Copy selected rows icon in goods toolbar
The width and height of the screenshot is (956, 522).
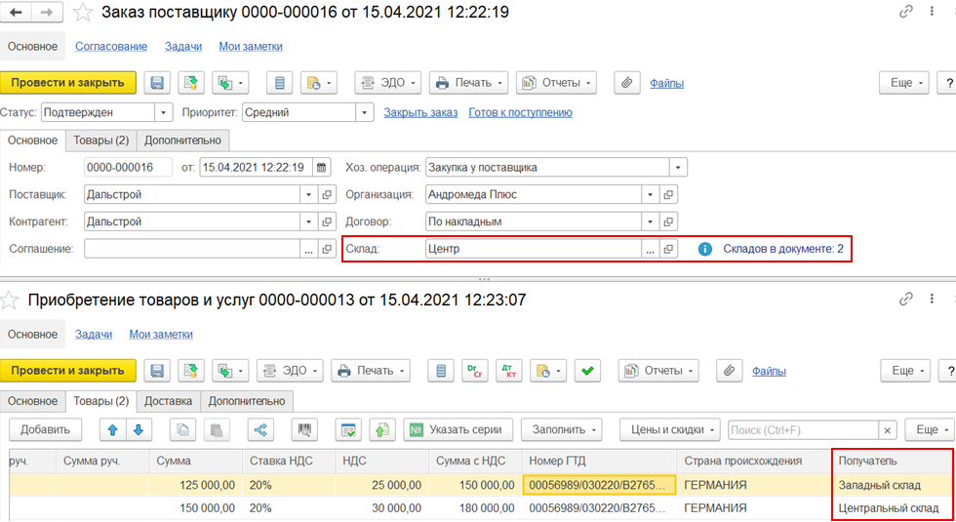[x=183, y=430]
